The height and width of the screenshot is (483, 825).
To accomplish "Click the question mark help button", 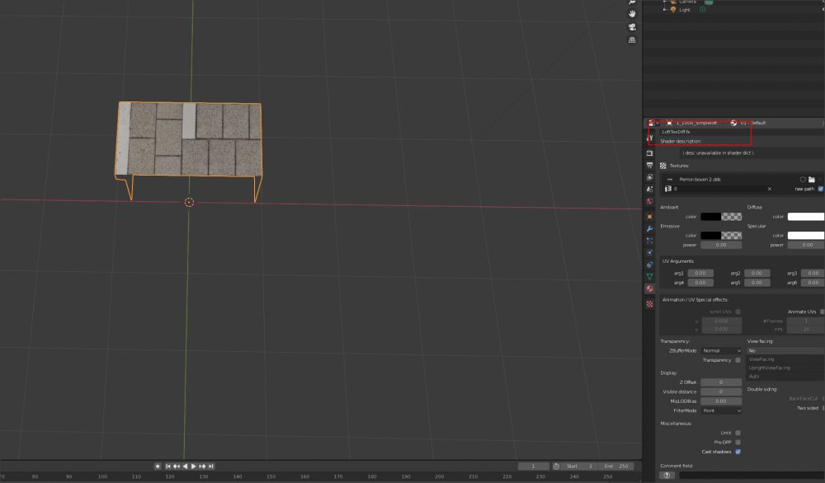I will click(667, 475).
